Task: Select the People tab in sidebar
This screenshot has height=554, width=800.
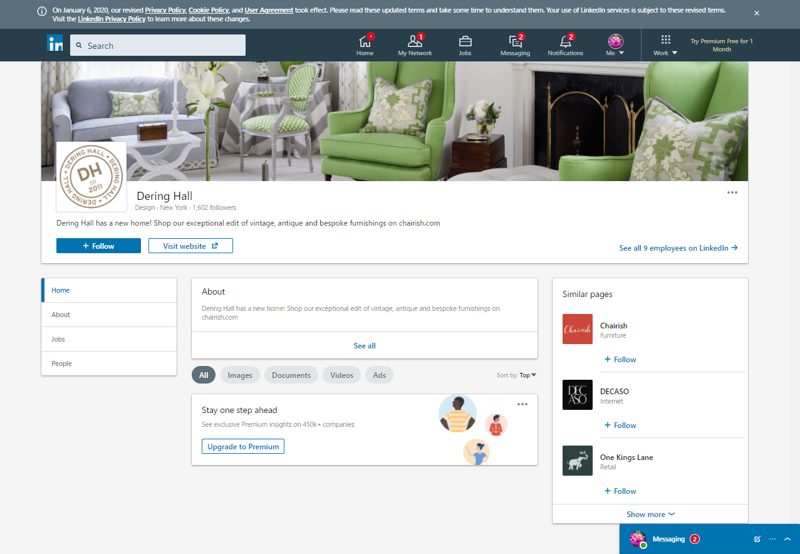Action: 109,363
